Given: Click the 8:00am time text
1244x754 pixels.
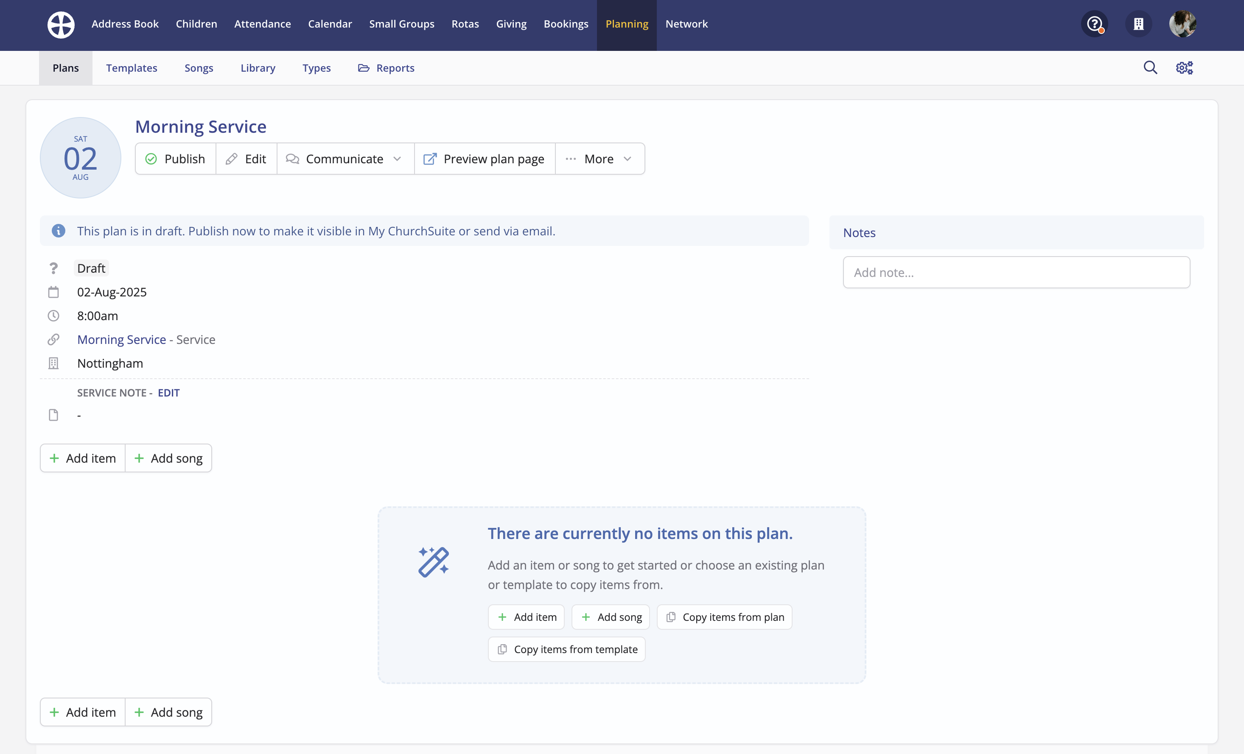Looking at the screenshot, I should (x=98, y=316).
